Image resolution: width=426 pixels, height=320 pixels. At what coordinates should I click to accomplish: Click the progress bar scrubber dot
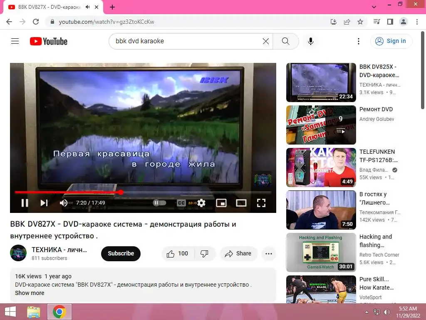(x=121, y=192)
